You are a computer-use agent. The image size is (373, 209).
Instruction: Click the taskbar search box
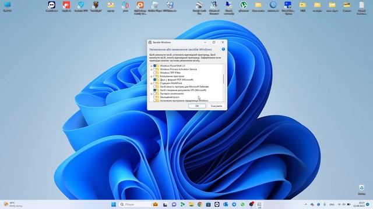(135, 204)
